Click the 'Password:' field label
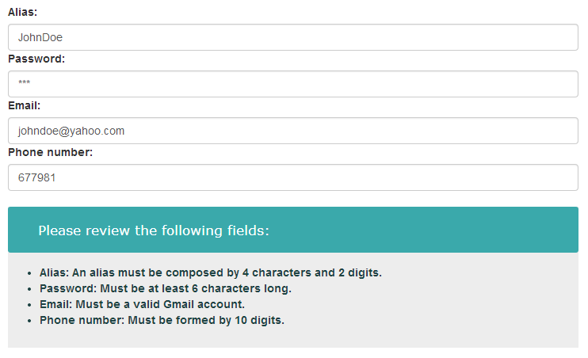The height and width of the screenshot is (358, 588). (36, 59)
